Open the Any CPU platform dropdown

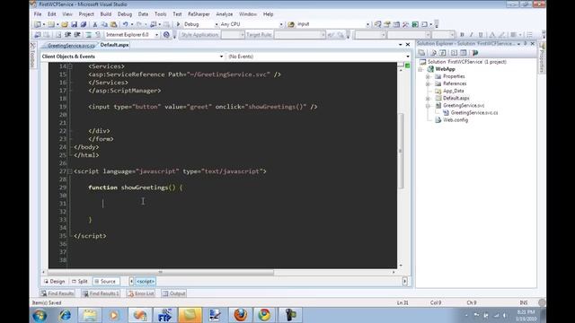[x=281, y=24]
